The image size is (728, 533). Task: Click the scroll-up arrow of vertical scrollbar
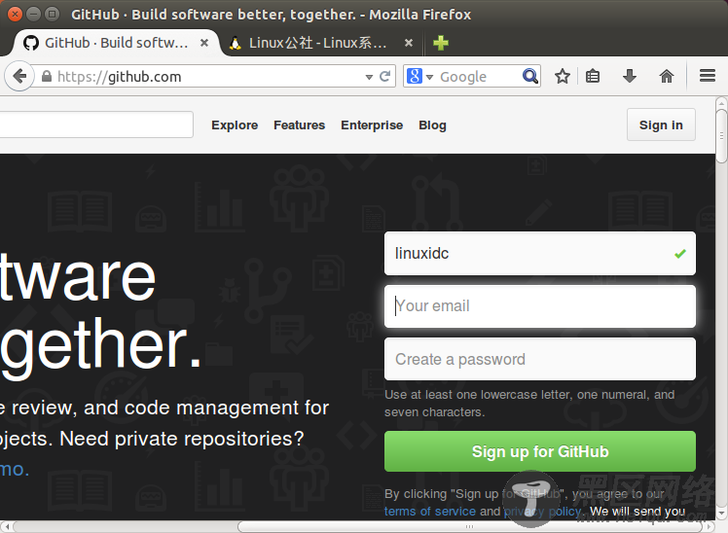point(721,102)
